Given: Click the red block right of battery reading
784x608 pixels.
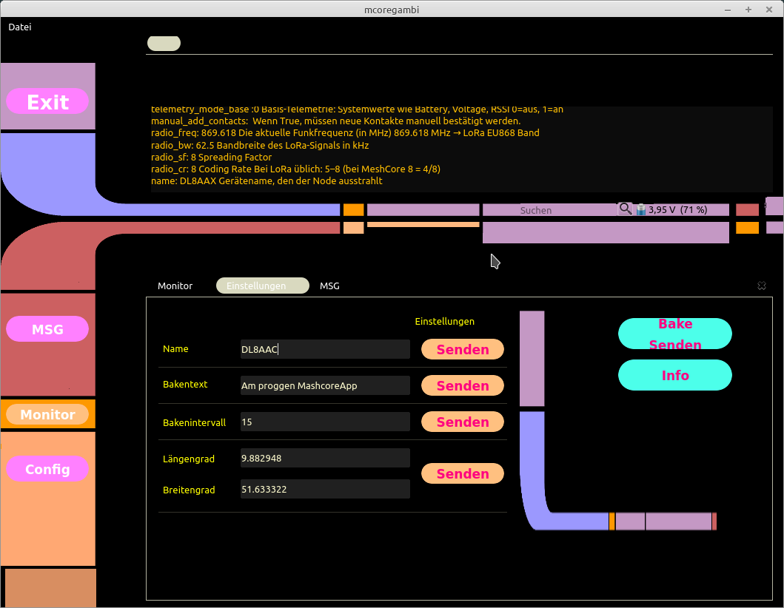Looking at the screenshot, I should coord(747,210).
